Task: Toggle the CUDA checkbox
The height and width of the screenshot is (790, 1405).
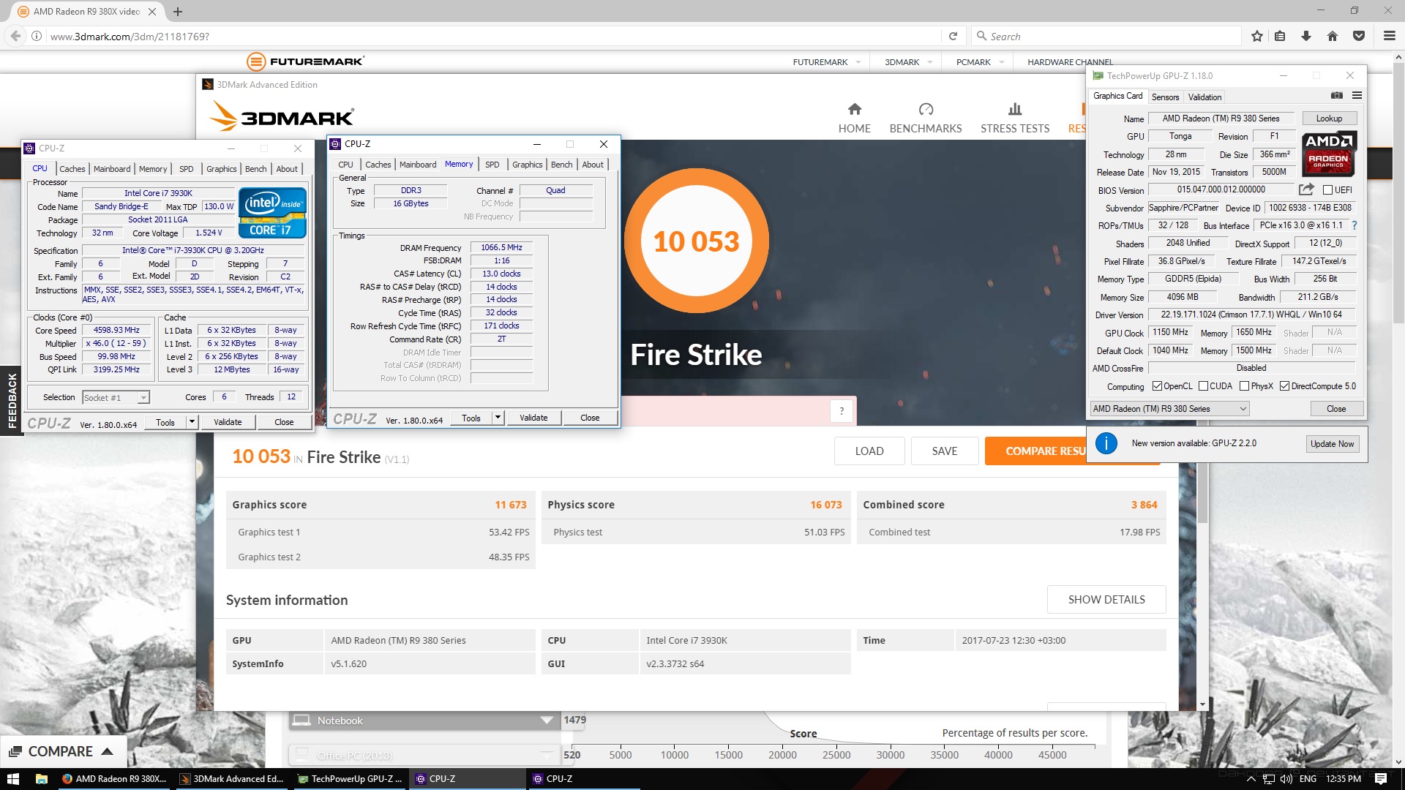Action: (1203, 386)
